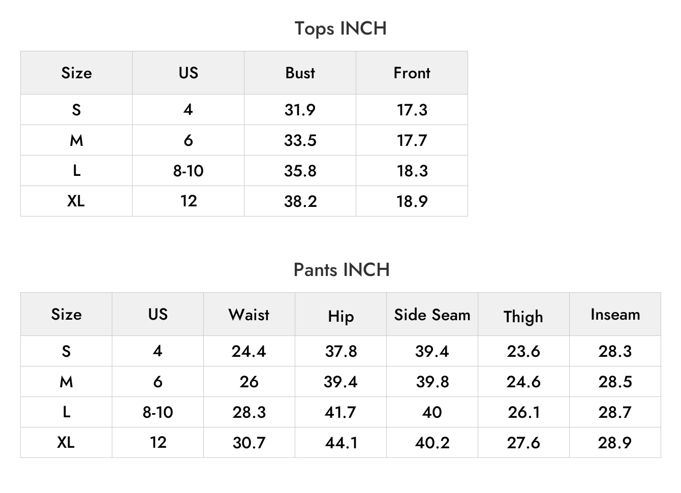The image size is (681, 493).
Task: Select the Inseam column header
Action: click(x=615, y=314)
